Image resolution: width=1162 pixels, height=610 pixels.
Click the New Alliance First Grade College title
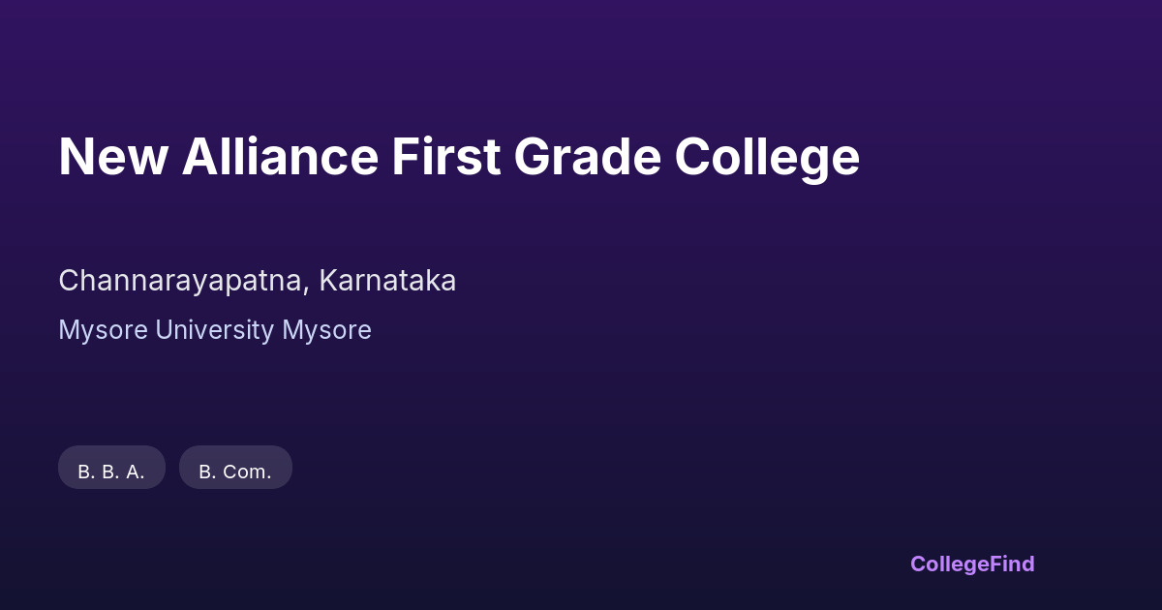(x=459, y=157)
